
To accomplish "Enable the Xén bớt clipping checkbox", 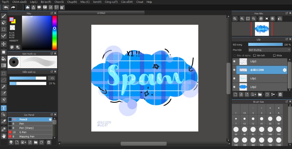I will (254, 55).
